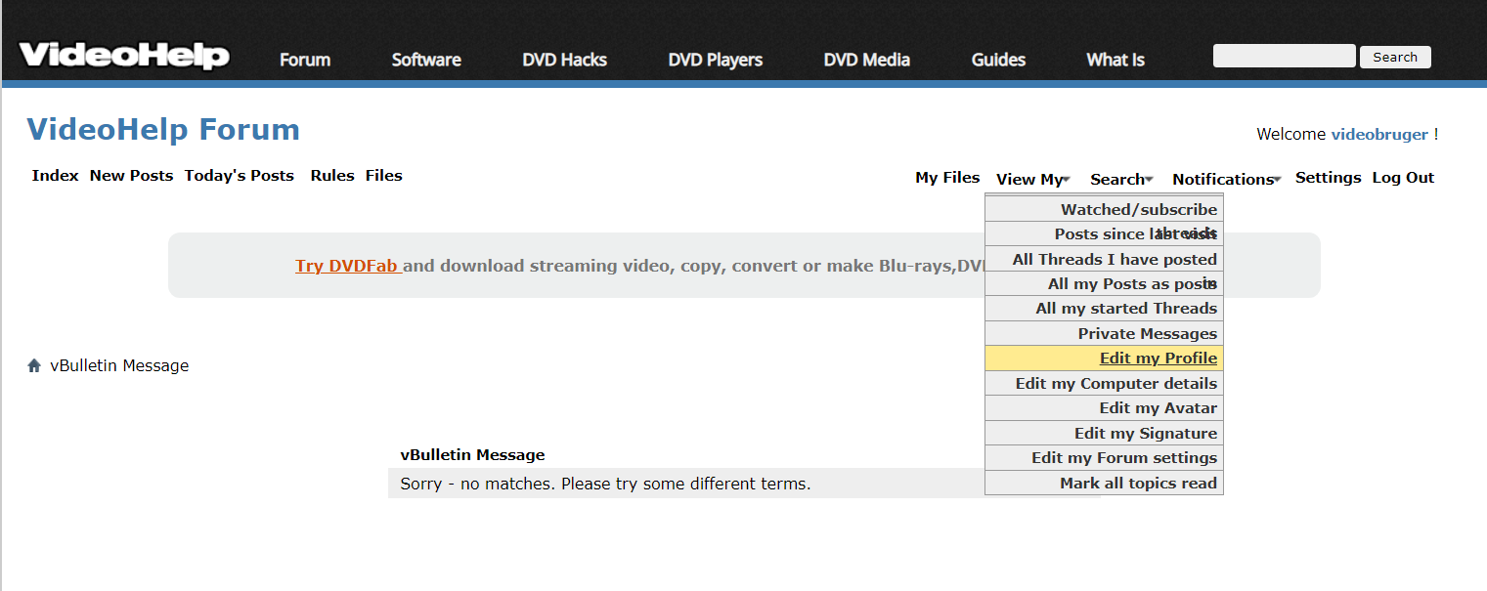This screenshot has width=1487, height=591.
Task: Select Edit my Signature entry
Action: (1145, 434)
